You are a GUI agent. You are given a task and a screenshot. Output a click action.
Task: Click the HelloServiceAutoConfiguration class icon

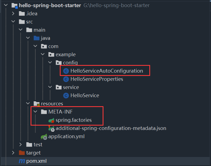tap(66, 71)
